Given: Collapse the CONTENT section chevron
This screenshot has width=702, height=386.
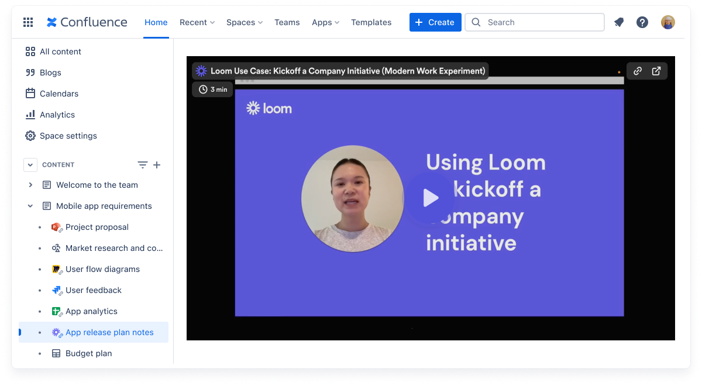Looking at the screenshot, I should click(30, 165).
